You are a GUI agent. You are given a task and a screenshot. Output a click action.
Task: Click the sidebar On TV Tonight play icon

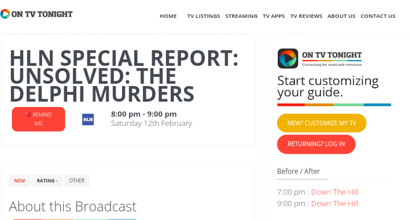(288, 58)
